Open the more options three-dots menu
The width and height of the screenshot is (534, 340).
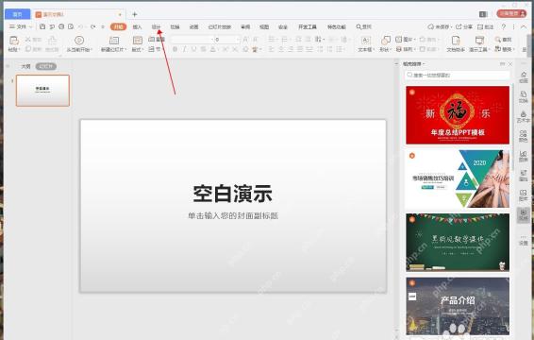(513, 26)
